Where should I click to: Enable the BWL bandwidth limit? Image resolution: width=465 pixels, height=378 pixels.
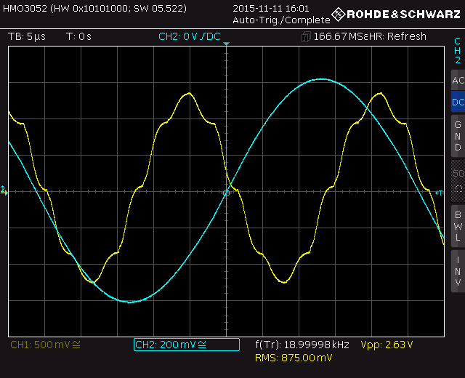(457, 225)
